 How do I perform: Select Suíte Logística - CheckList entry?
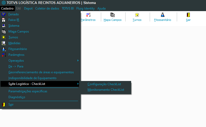pyautogui.click(x=40, y=84)
